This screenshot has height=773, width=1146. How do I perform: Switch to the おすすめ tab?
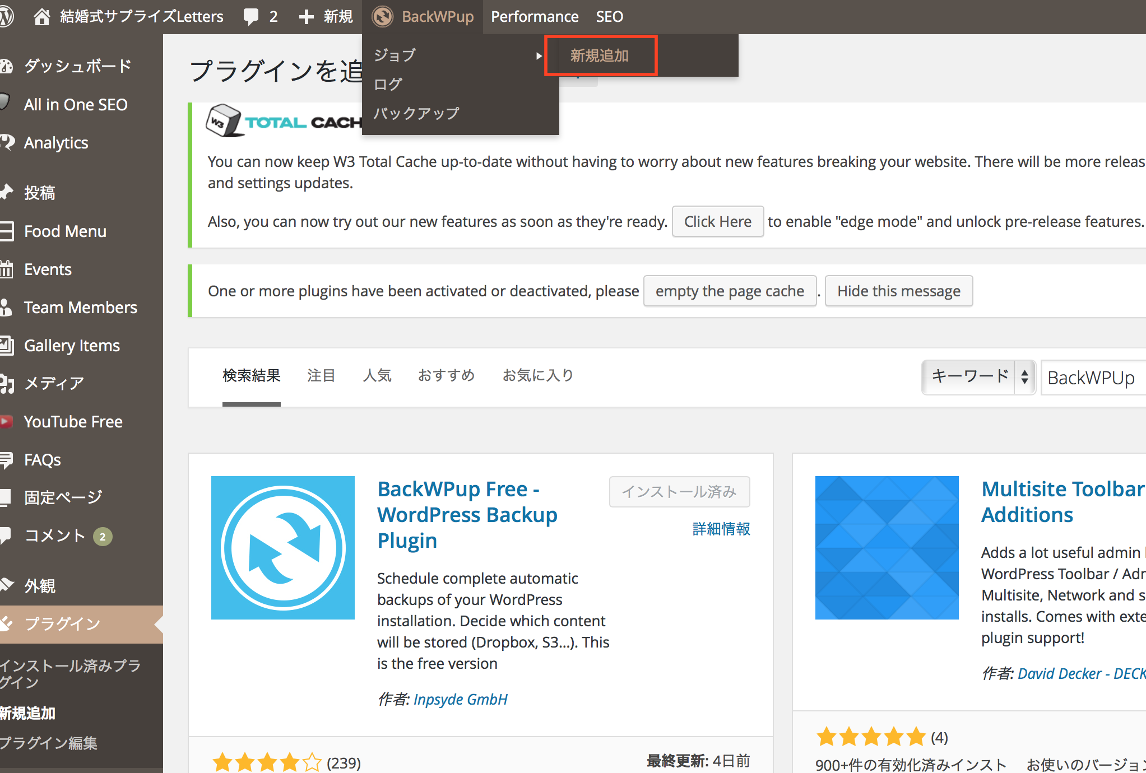pos(447,375)
